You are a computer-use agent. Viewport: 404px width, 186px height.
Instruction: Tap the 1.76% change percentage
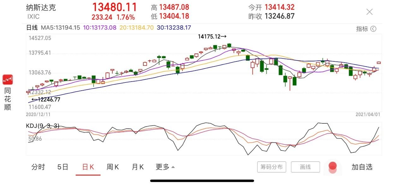click(126, 17)
